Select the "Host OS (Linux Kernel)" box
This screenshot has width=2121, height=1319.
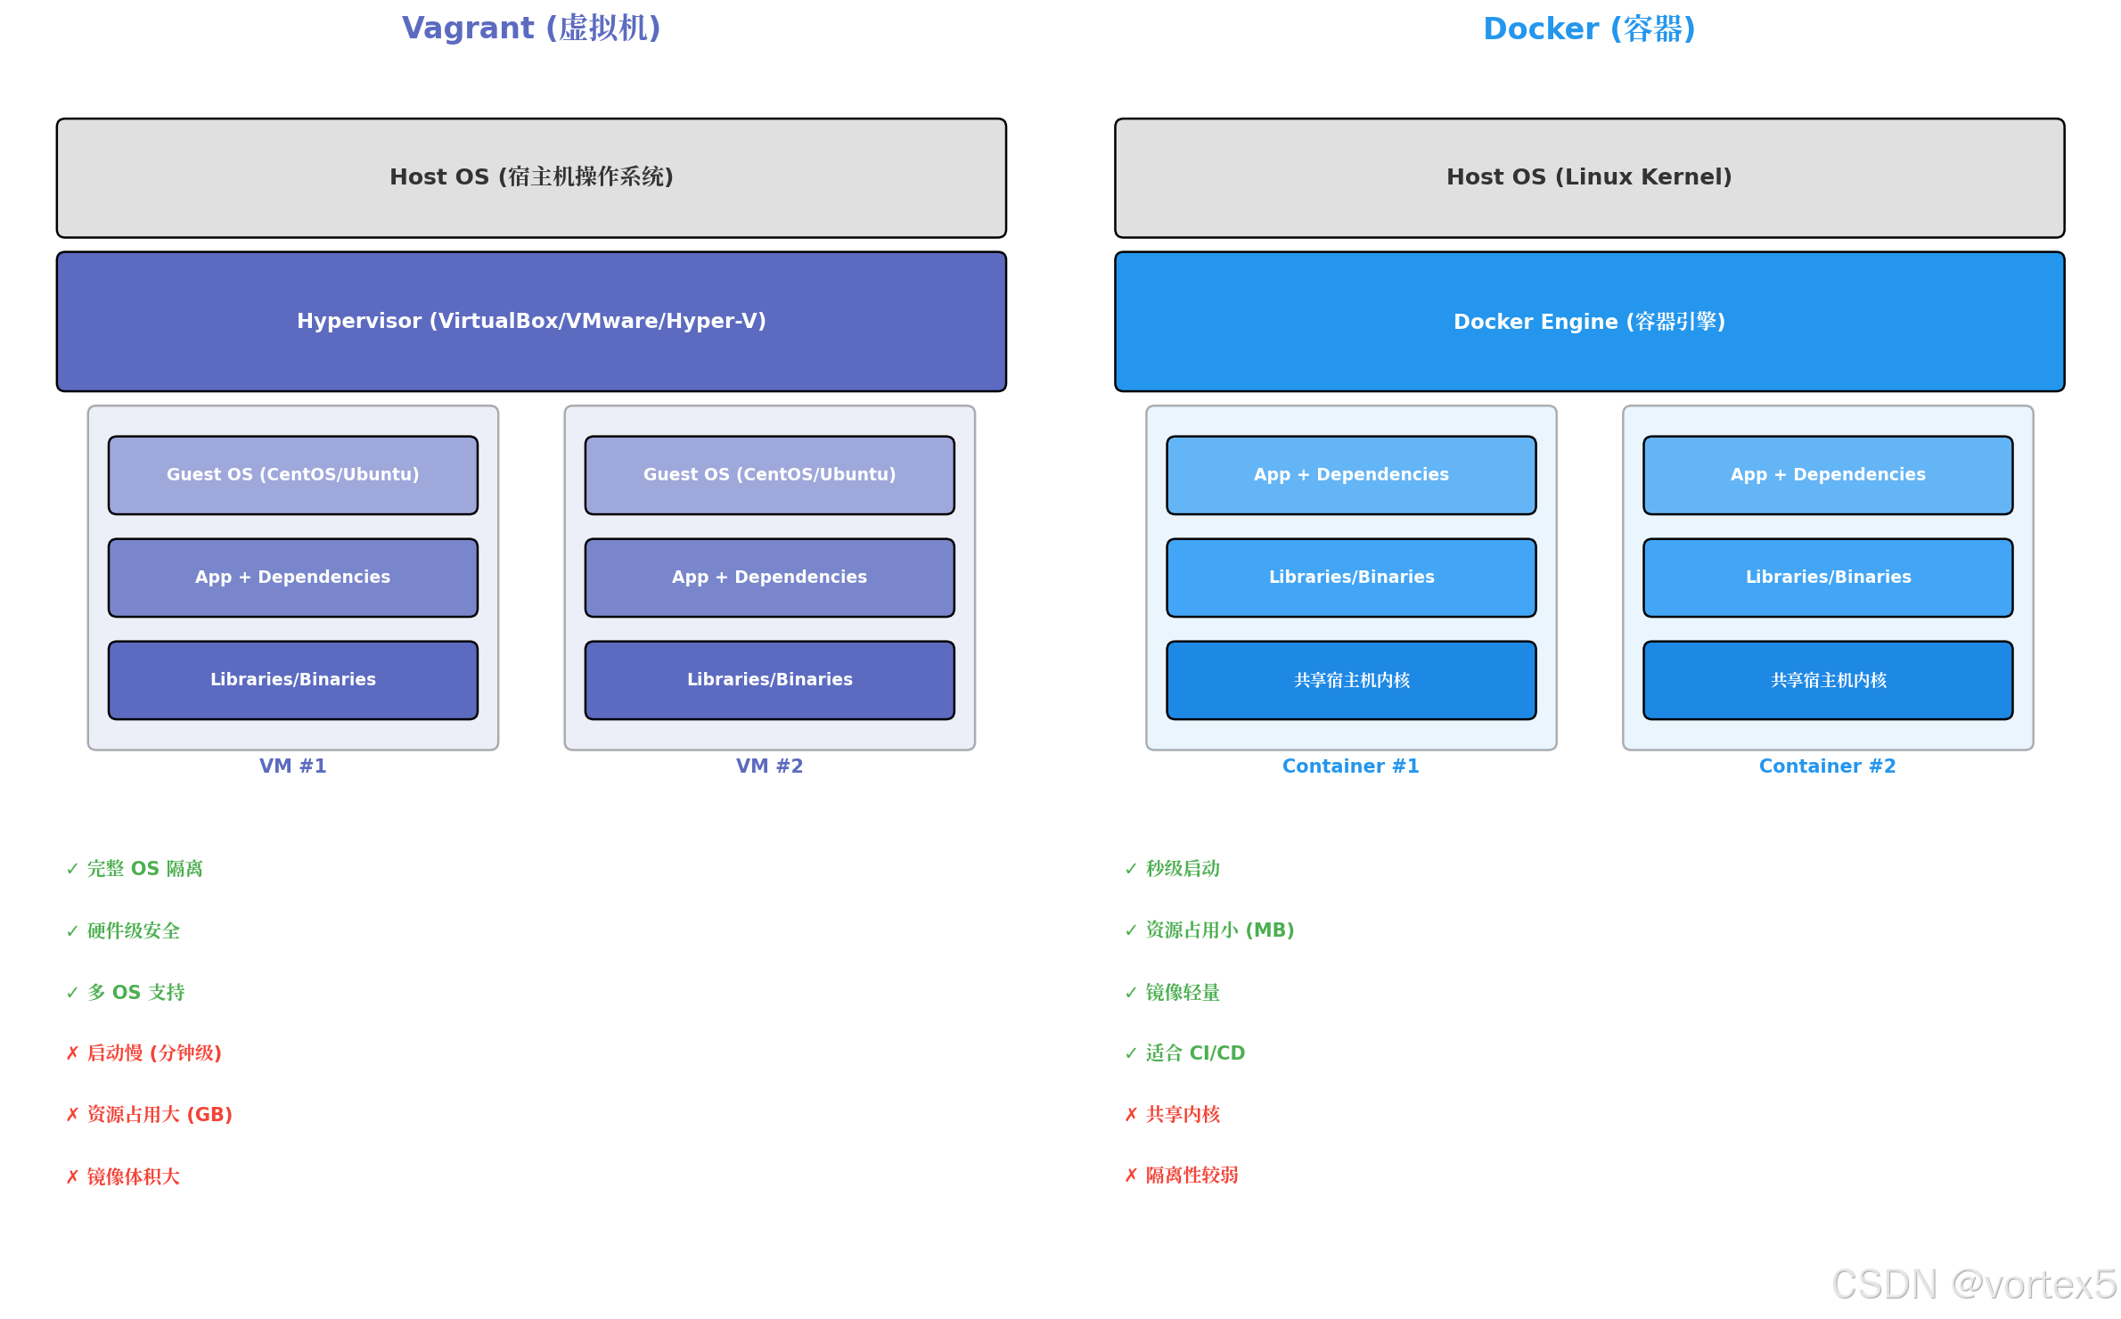(1589, 178)
